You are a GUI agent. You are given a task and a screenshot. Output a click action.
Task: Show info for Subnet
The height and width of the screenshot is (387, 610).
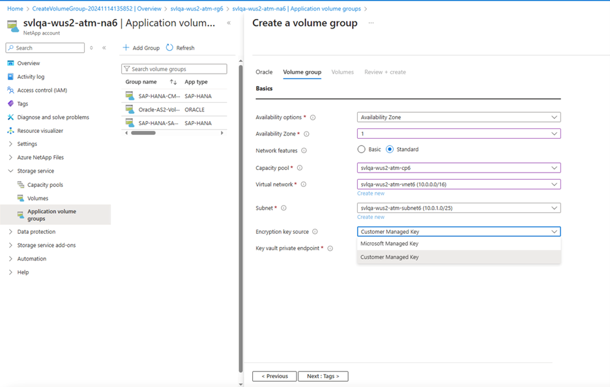pos(283,208)
